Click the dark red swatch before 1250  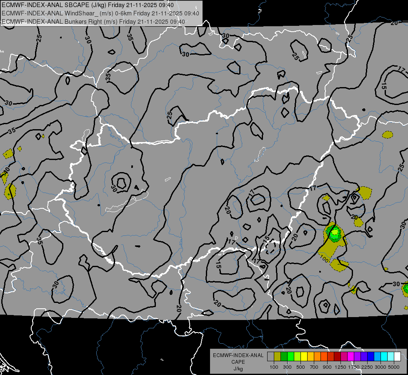338,356
